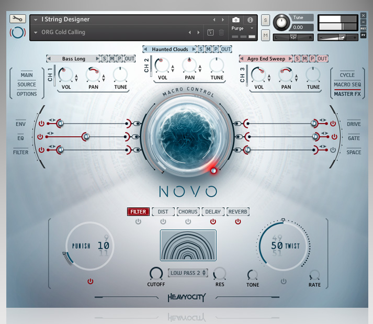Click the macro link icon on DRIVE row
Image resolution: width=373 pixels, height=324 pixels.
pyautogui.click(x=238, y=124)
